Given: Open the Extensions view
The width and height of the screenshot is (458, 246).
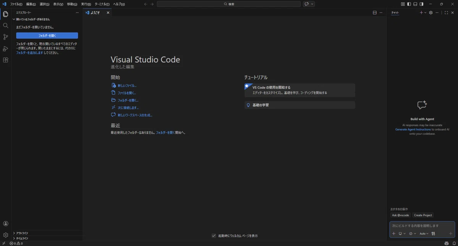Looking at the screenshot, I should pos(5,60).
